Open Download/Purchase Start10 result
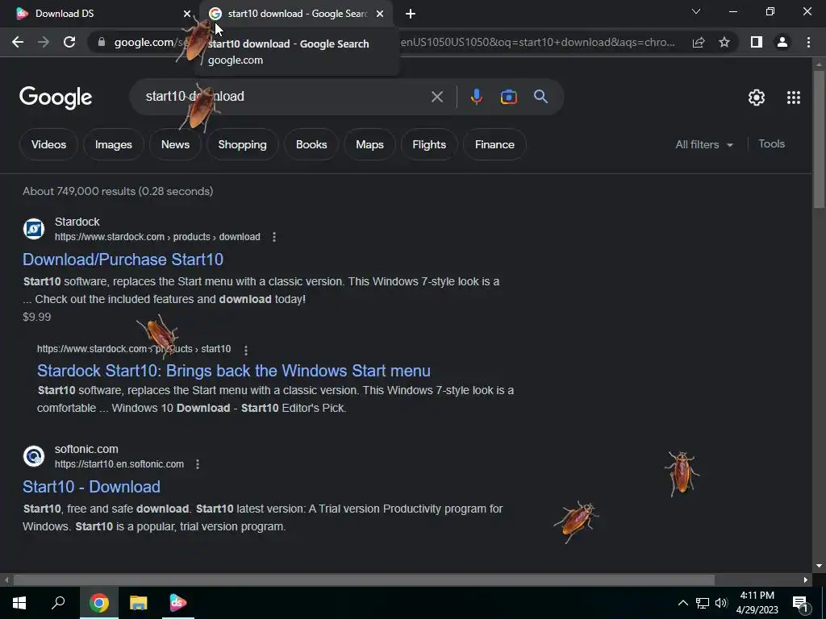This screenshot has width=826, height=619. tap(123, 259)
